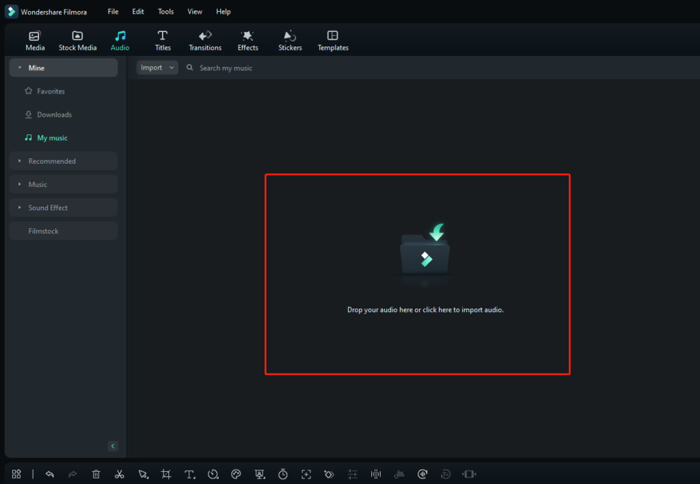Open the Speed control tool
This screenshot has width=700, height=484.
(x=213, y=474)
